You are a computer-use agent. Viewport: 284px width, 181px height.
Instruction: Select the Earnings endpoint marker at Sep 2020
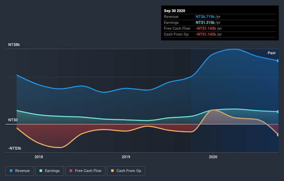[278, 112]
